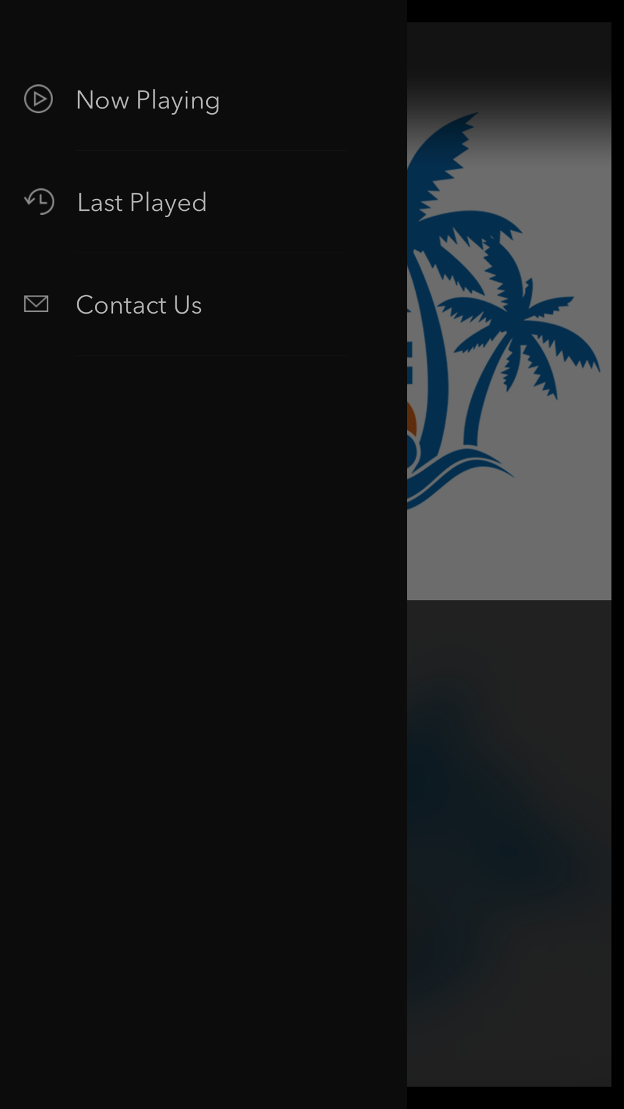Select the 'Last Played' text label
624x1109 pixels.
coord(142,203)
